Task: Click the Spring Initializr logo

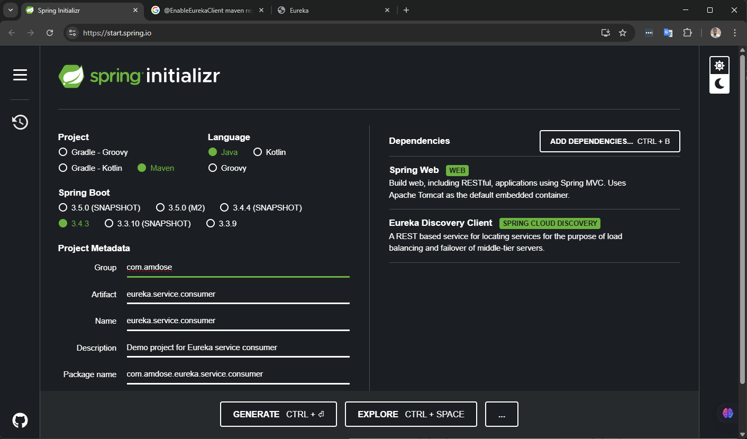Action: point(139,76)
